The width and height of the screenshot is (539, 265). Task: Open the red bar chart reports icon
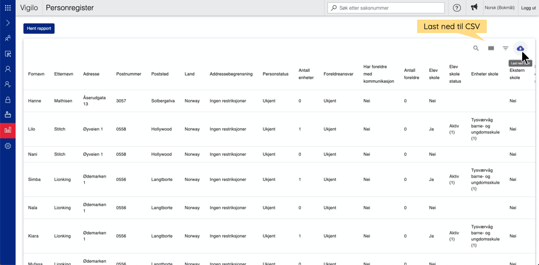tap(8, 130)
